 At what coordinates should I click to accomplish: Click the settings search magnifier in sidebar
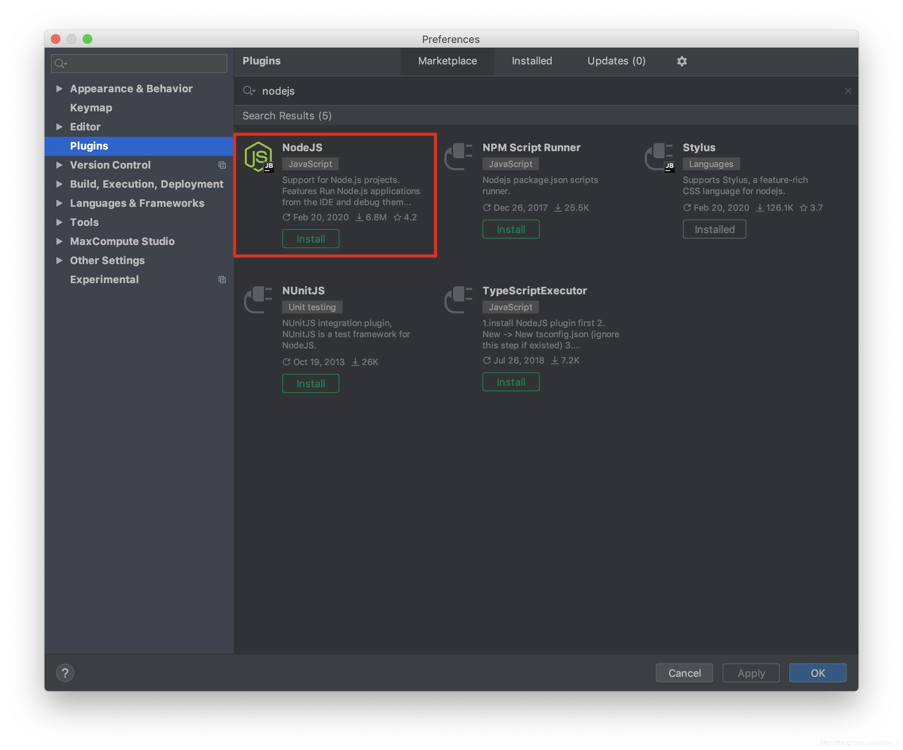pos(61,64)
